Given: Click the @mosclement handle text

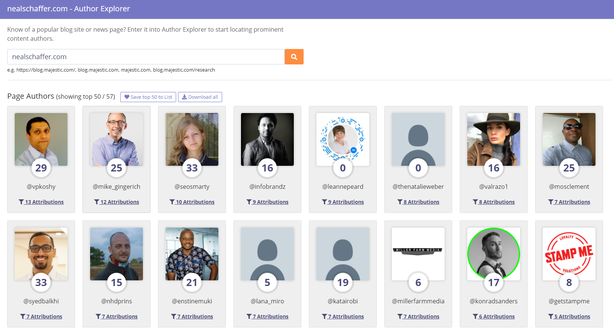Looking at the screenshot, I should pyautogui.click(x=569, y=187).
